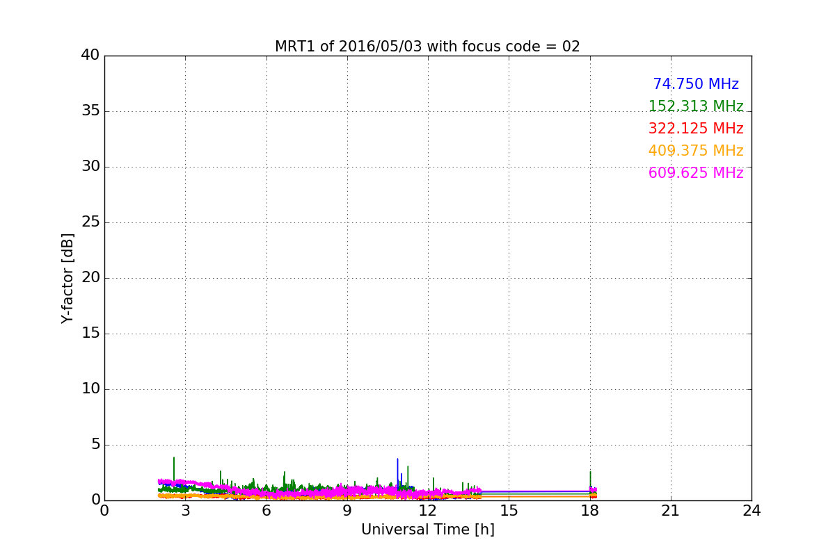Select the 322.125 MHz legend label

[x=696, y=129]
